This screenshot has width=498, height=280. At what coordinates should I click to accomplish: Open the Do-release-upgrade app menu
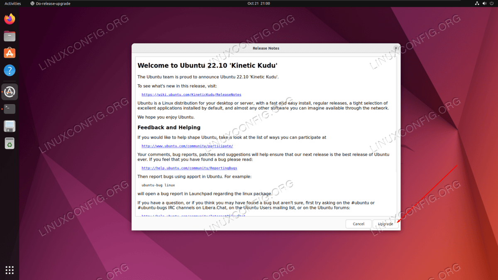coord(51,3)
